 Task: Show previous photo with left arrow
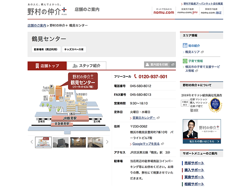[x=31, y=142]
